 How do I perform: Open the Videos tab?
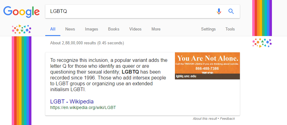pos(135,29)
